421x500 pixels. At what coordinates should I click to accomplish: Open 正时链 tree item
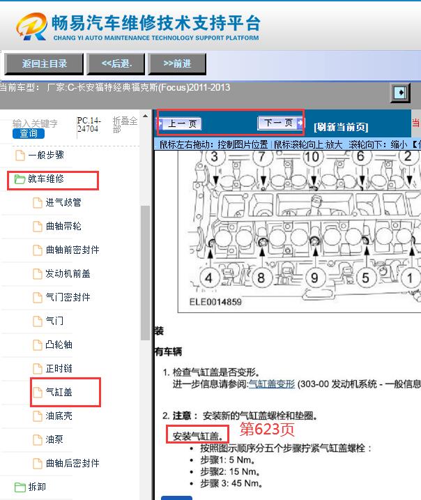[x=59, y=368]
